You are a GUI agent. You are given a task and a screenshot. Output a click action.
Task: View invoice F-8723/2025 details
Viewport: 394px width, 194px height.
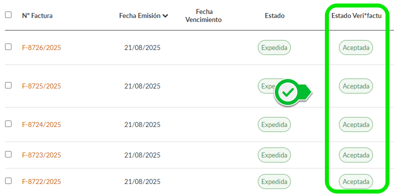click(42, 155)
